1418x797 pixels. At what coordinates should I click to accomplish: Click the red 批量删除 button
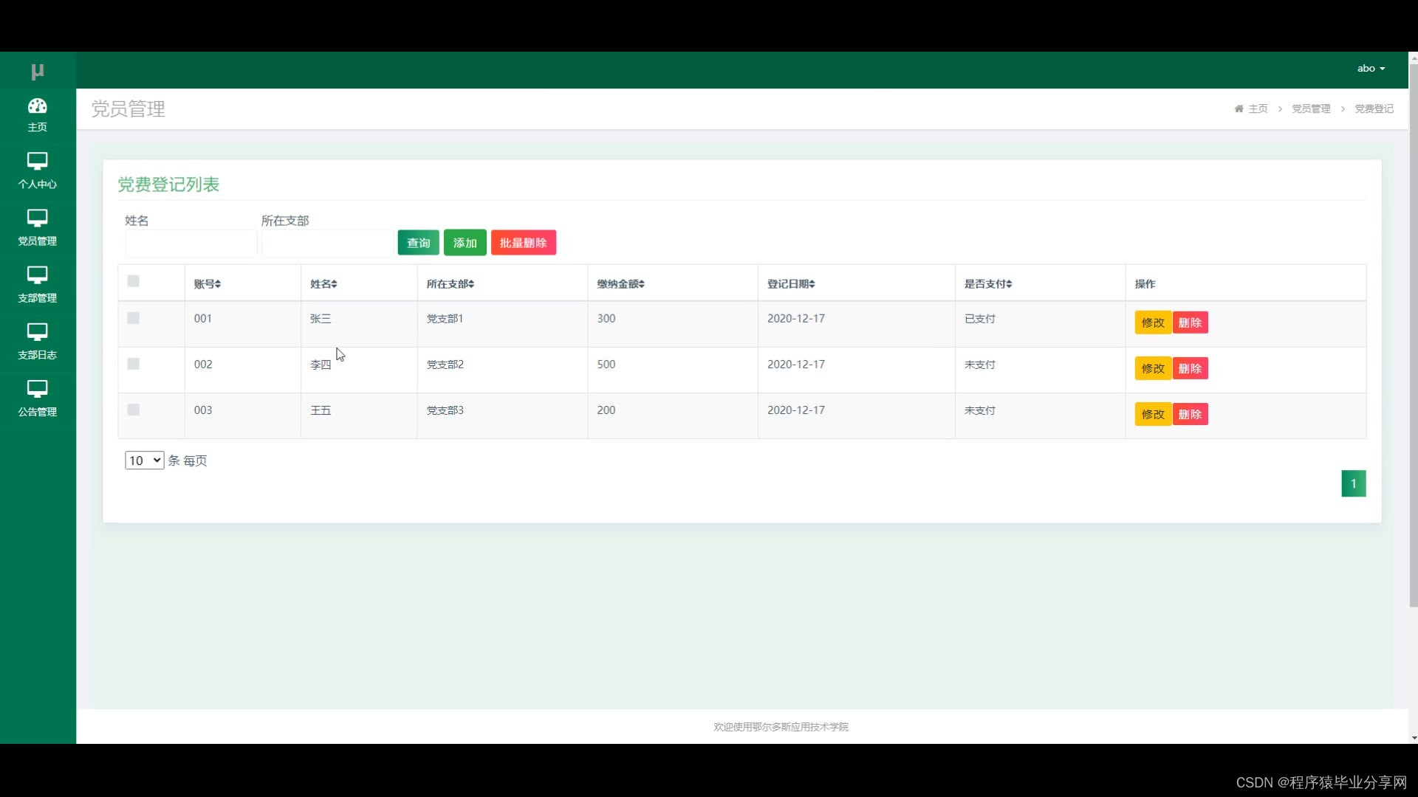[523, 243]
